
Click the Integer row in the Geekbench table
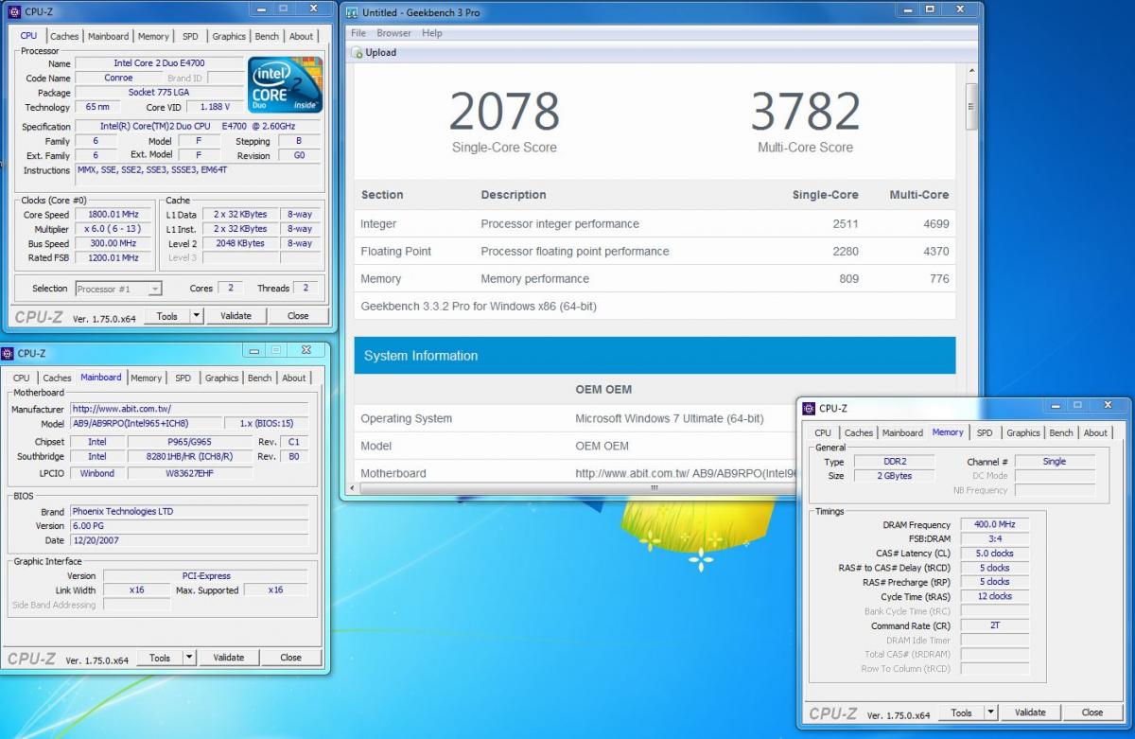655,223
